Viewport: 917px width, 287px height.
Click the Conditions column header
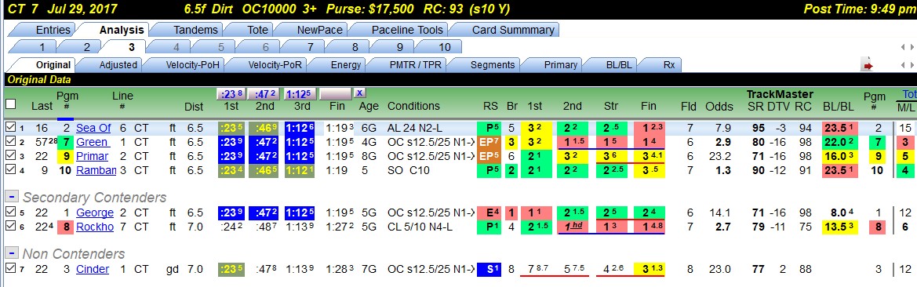pos(413,107)
